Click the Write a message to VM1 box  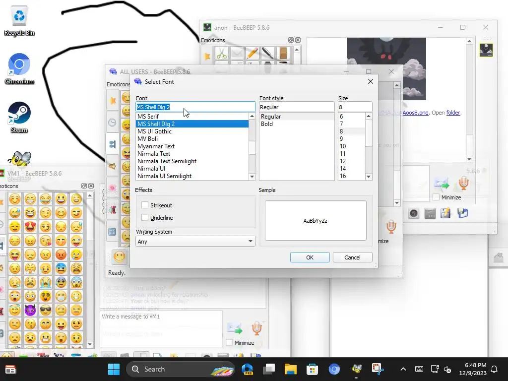tap(161, 328)
